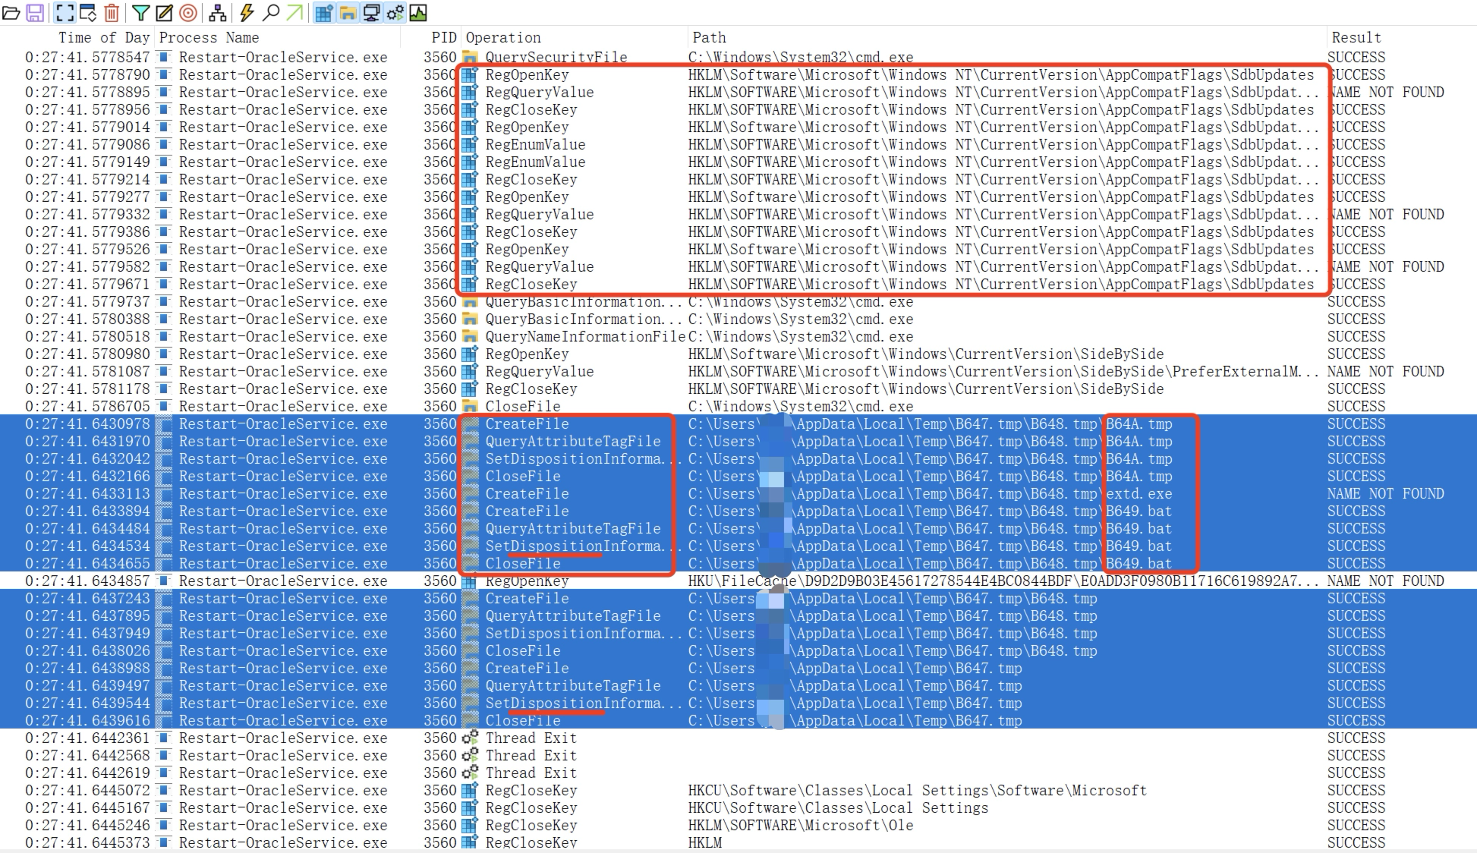Toggle the Capture events button
Screen dimensions: 1477x853
[65, 12]
